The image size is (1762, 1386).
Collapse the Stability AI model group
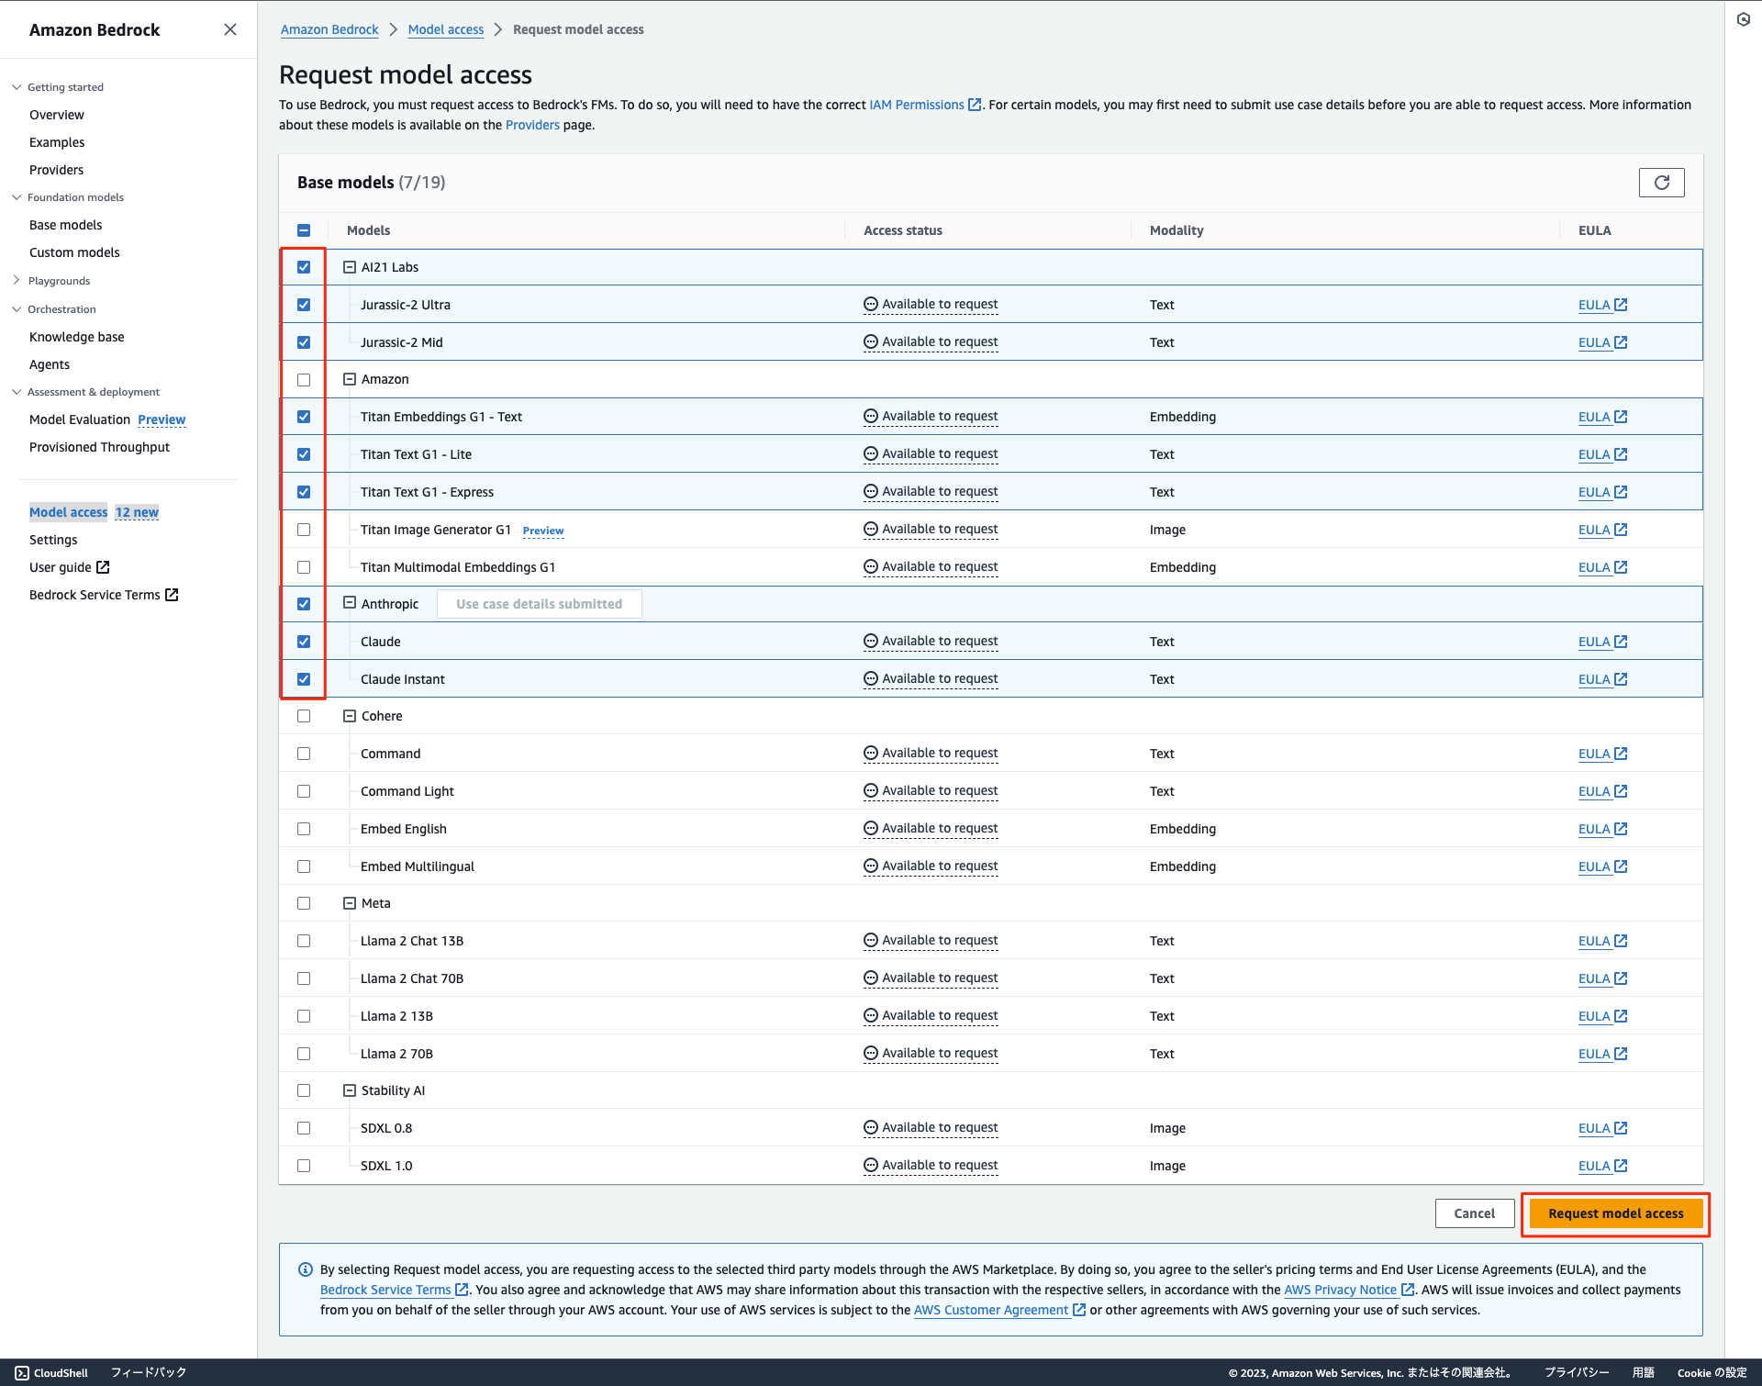[350, 1090]
